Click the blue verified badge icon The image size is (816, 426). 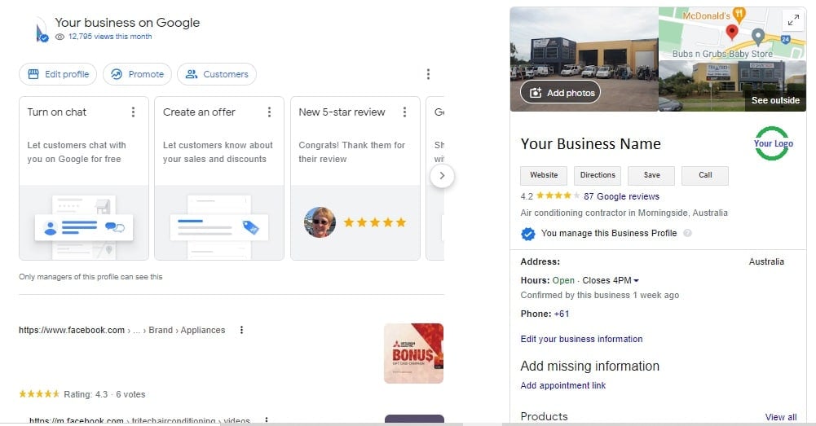[x=527, y=234]
